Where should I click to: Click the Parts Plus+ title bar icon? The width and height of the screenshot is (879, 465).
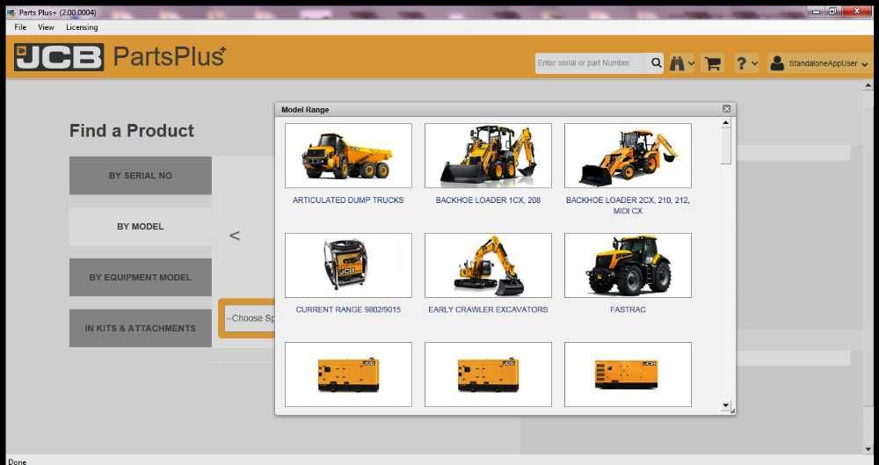click(x=11, y=12)
